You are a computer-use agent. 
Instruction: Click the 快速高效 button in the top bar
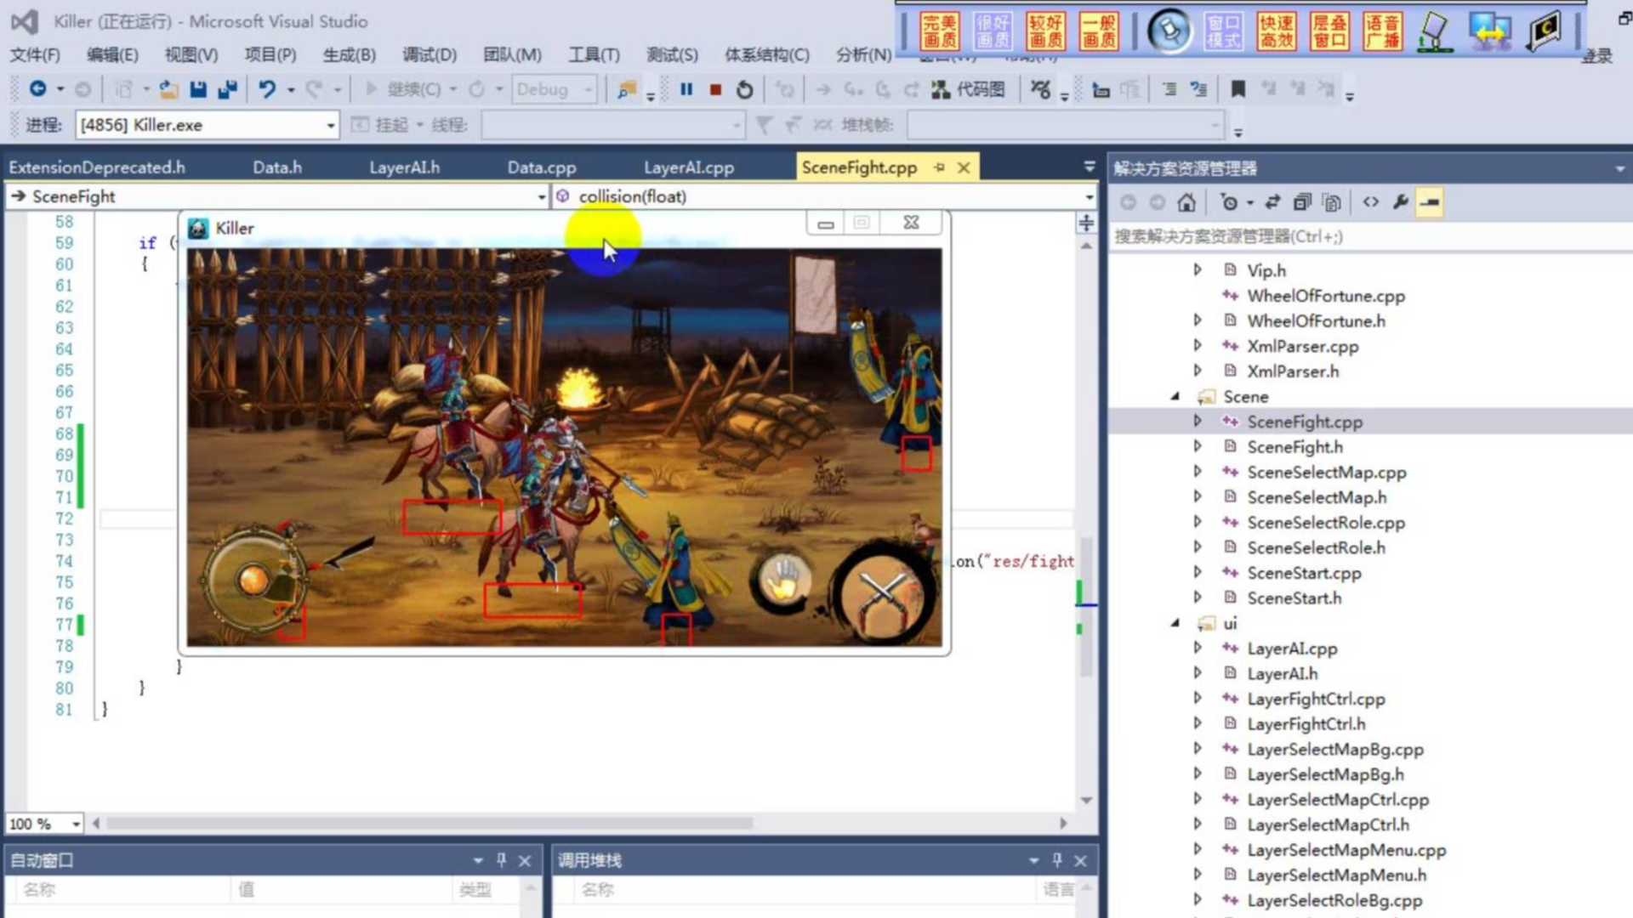[x=1277, y=32]
